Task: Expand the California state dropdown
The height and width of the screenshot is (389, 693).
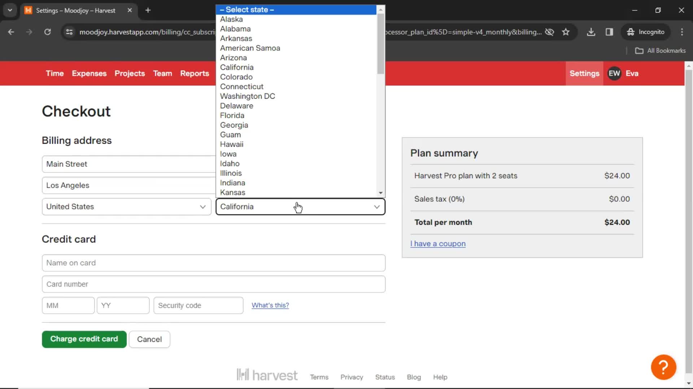Action: [299, 206]
